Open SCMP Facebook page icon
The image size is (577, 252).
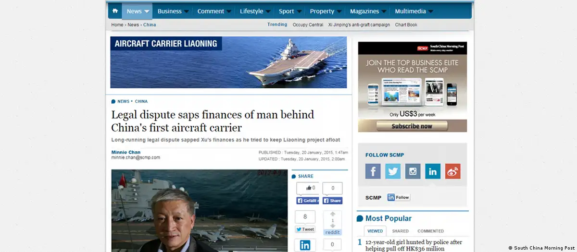point(373,171)
